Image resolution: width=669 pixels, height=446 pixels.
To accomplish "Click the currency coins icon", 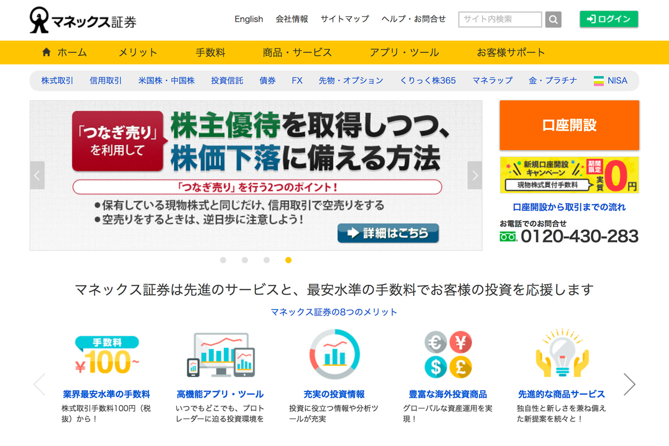I will pyautogui.click(x=448, y=355).
